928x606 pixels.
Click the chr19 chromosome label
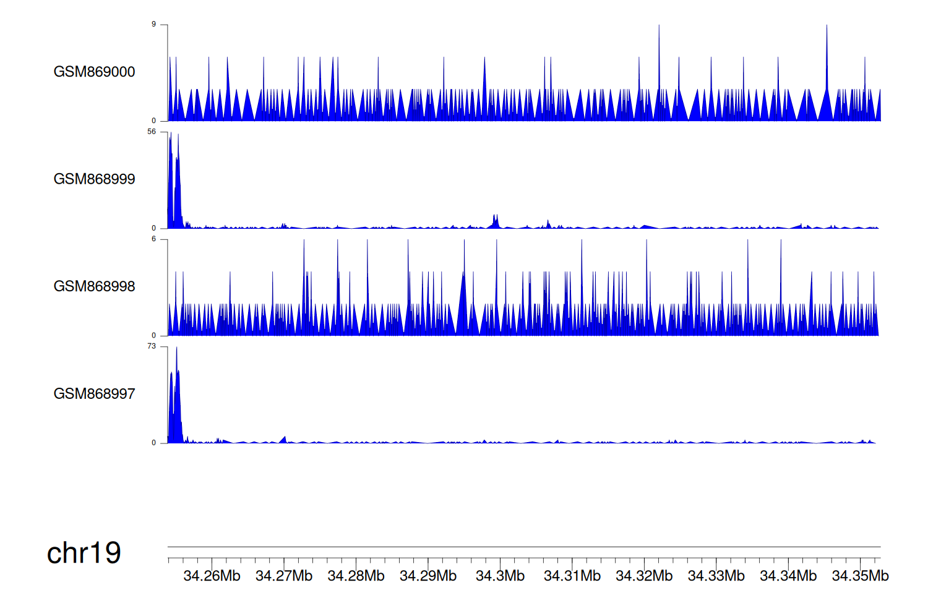(84, 553)
